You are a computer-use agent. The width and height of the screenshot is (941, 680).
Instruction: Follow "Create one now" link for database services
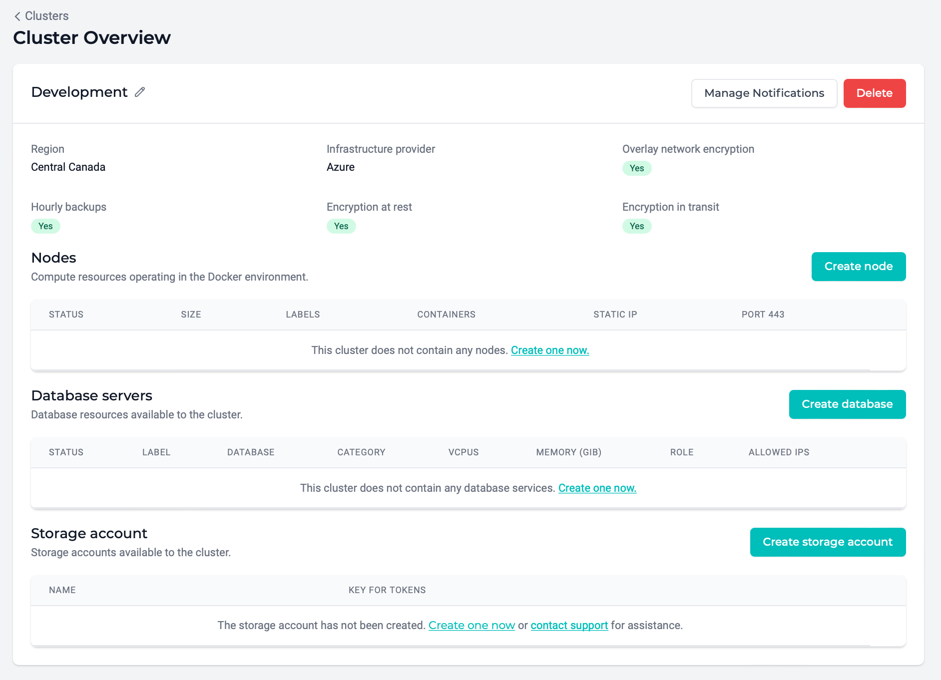point(597,488)
